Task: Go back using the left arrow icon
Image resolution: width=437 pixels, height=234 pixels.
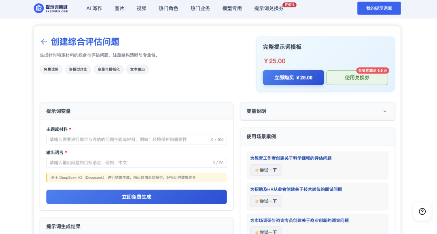Action: coord(44,42)
